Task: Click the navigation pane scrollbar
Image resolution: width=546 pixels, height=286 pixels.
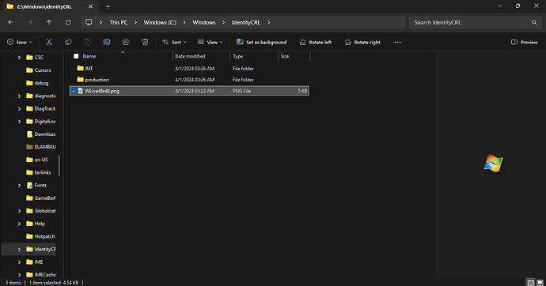Action: click(x=59, y=165)
